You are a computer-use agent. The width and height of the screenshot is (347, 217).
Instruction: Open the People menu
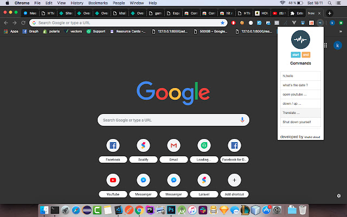click(119, 3)
